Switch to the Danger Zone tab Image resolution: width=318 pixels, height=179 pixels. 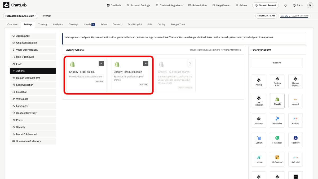(x=178, y=24)
